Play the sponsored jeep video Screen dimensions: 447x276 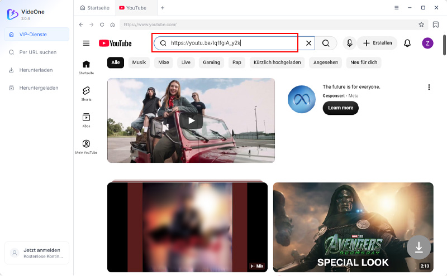coord(191,120)
